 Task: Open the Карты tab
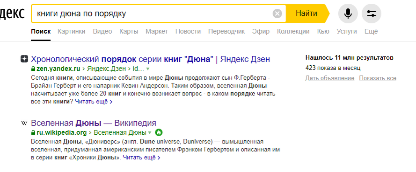[129, 31]
